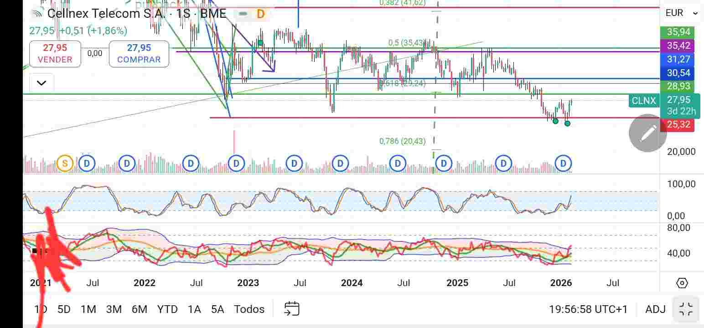The width and height of the screenshot is (704, 328).
Task: Open chart settings hexagon icon
Action: (x=682, y=283)
